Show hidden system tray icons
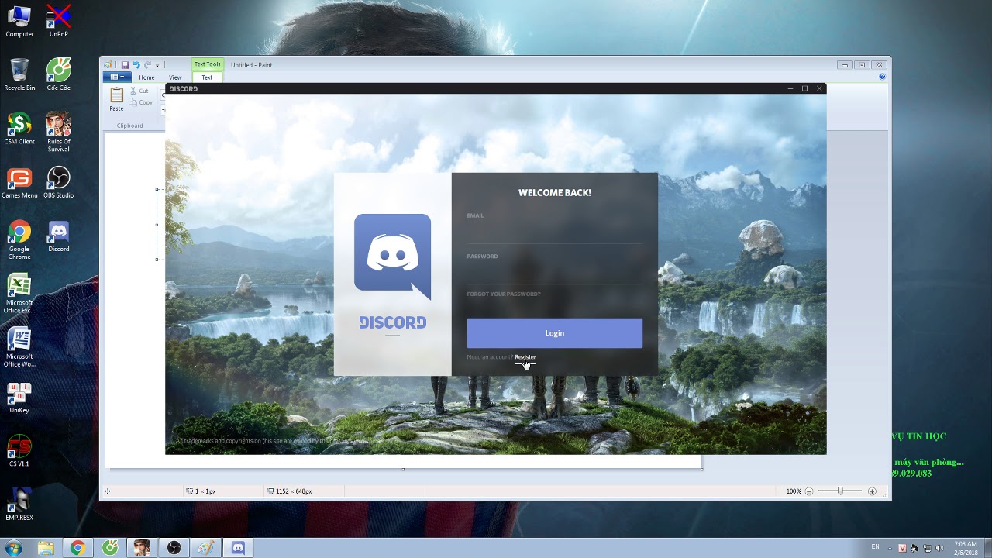Screen dimensions: 992x558 tap(890, 548)
